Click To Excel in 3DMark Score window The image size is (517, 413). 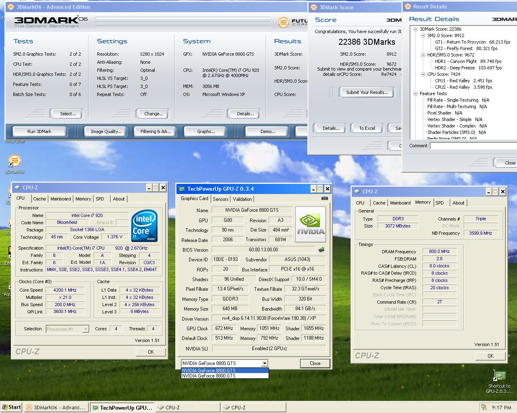point(367,128)
